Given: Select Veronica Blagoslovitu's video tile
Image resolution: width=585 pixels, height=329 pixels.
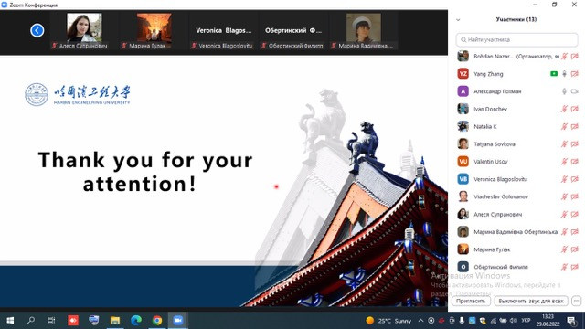Looking at the screenshot, I should (x=223, y=31).
